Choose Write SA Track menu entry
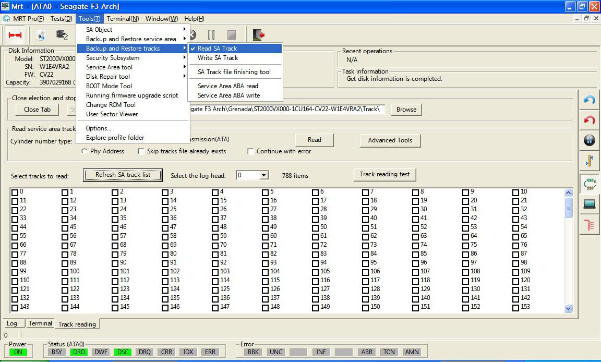The image size is (601, 362). (235, 58)
